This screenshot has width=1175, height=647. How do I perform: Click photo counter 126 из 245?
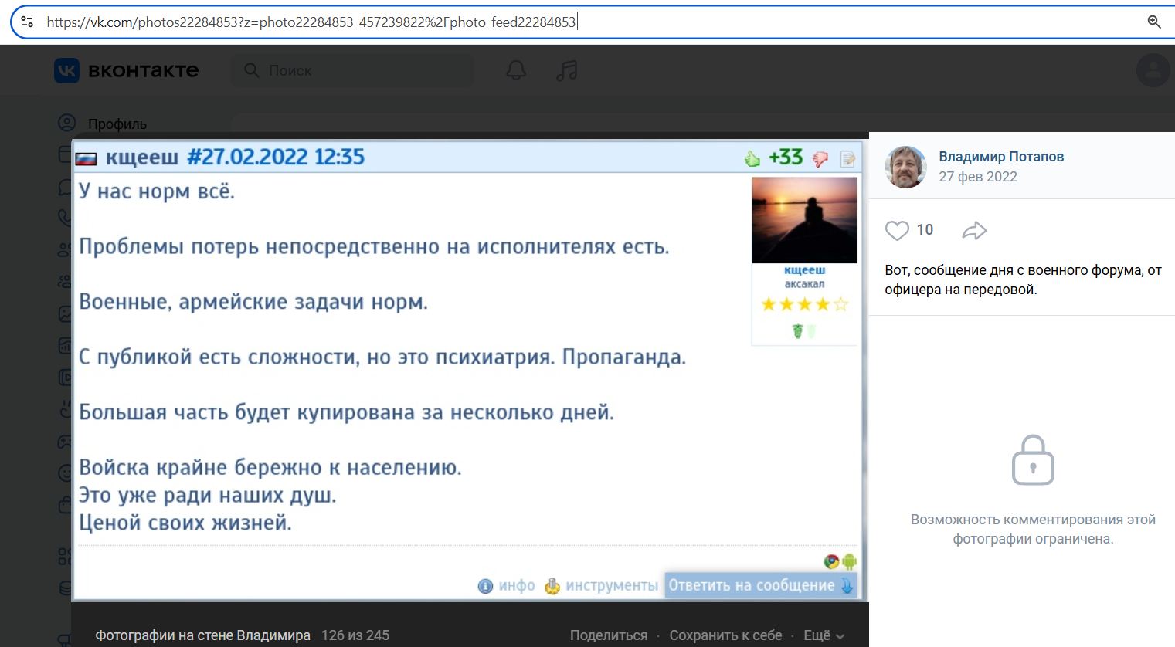pyautogui.click(x=355, y=635)
